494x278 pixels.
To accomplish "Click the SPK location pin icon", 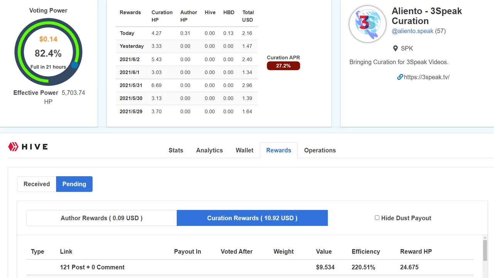I will tap(395, 49).
